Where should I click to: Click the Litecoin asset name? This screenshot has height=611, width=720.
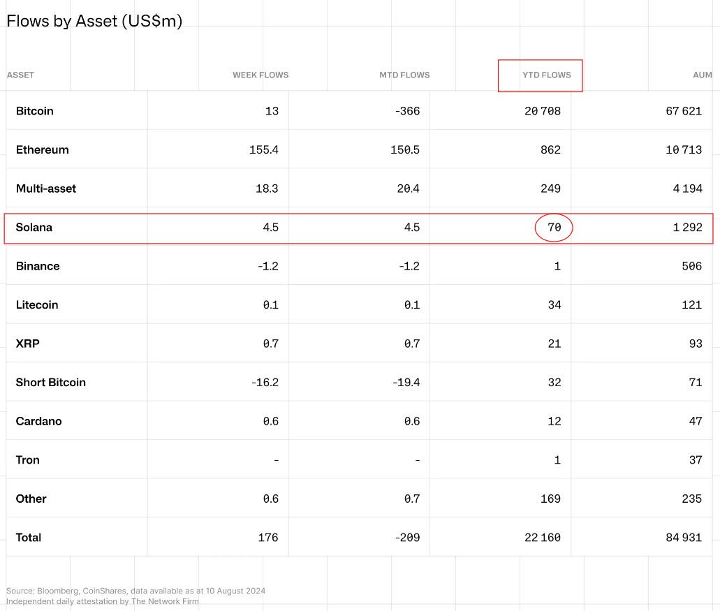[x=37, y=305]
